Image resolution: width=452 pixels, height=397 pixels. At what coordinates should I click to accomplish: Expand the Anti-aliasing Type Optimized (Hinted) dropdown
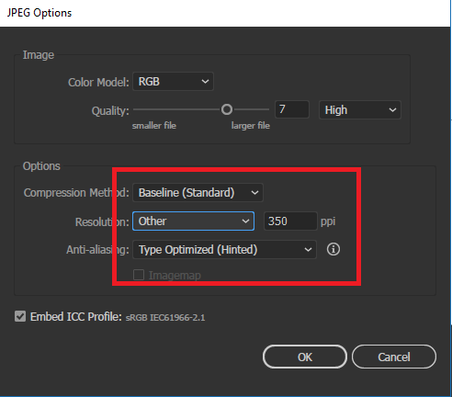click(224, 249)
